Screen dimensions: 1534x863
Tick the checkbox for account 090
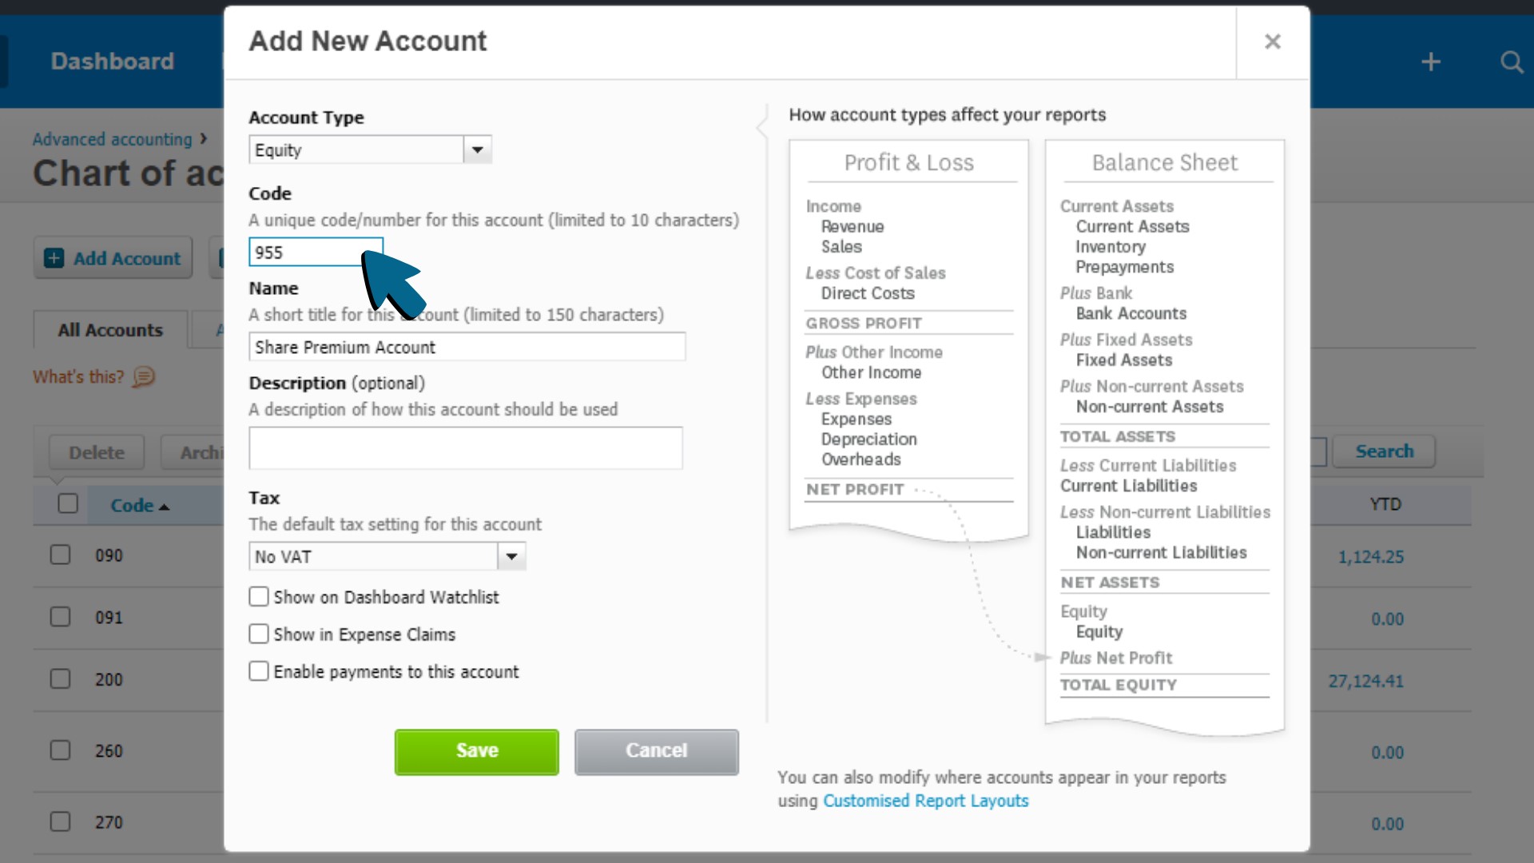(61, 554)
